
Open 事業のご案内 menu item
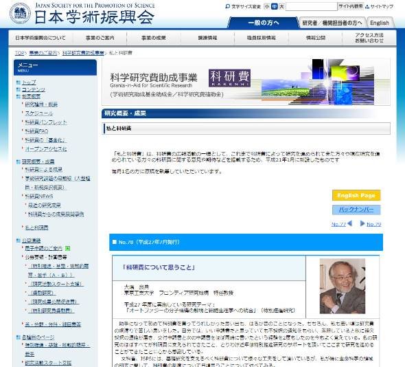tap(100, 38)
